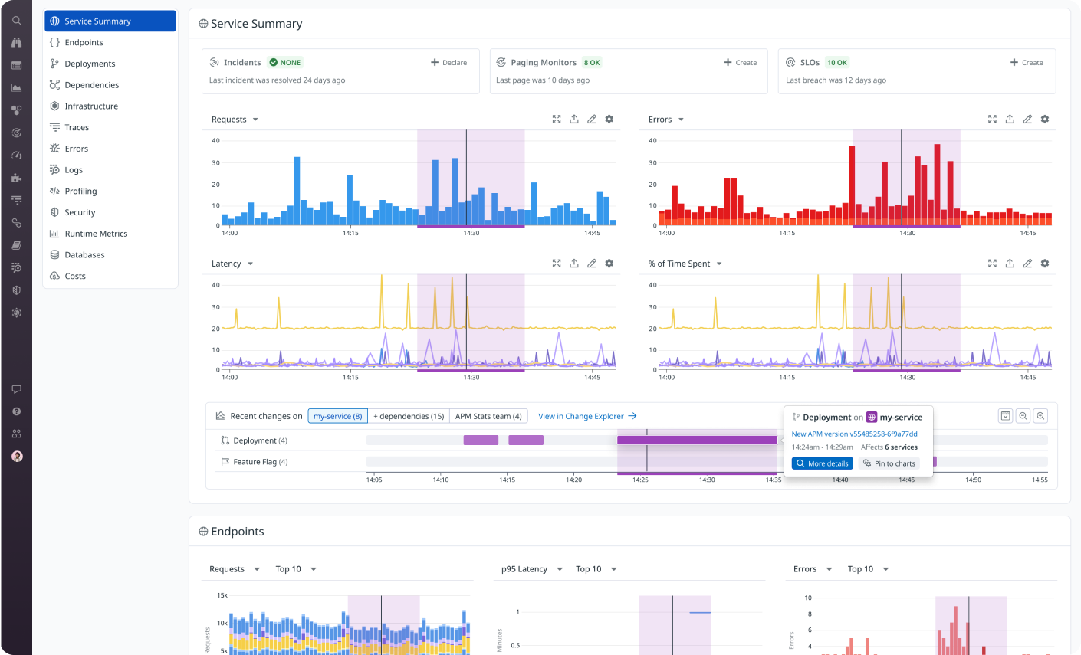Open the help icon in left sidebar
This screenshot has height=655, width=1081.
16,411
